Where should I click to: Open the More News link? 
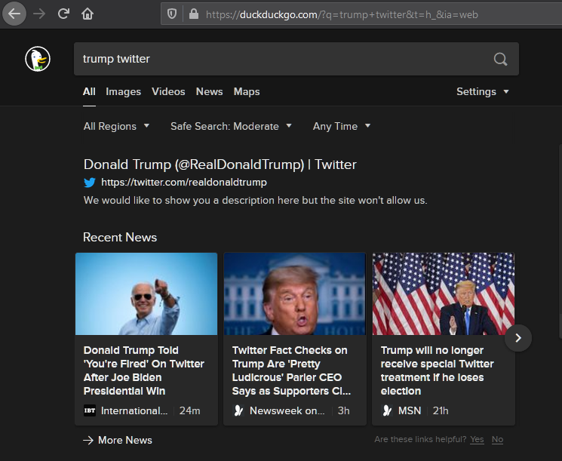pyautogui.click(x=124, y=440)
